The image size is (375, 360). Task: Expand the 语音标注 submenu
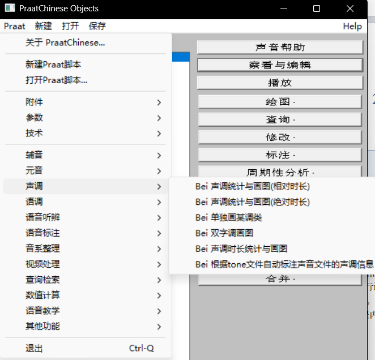point(86,233)
